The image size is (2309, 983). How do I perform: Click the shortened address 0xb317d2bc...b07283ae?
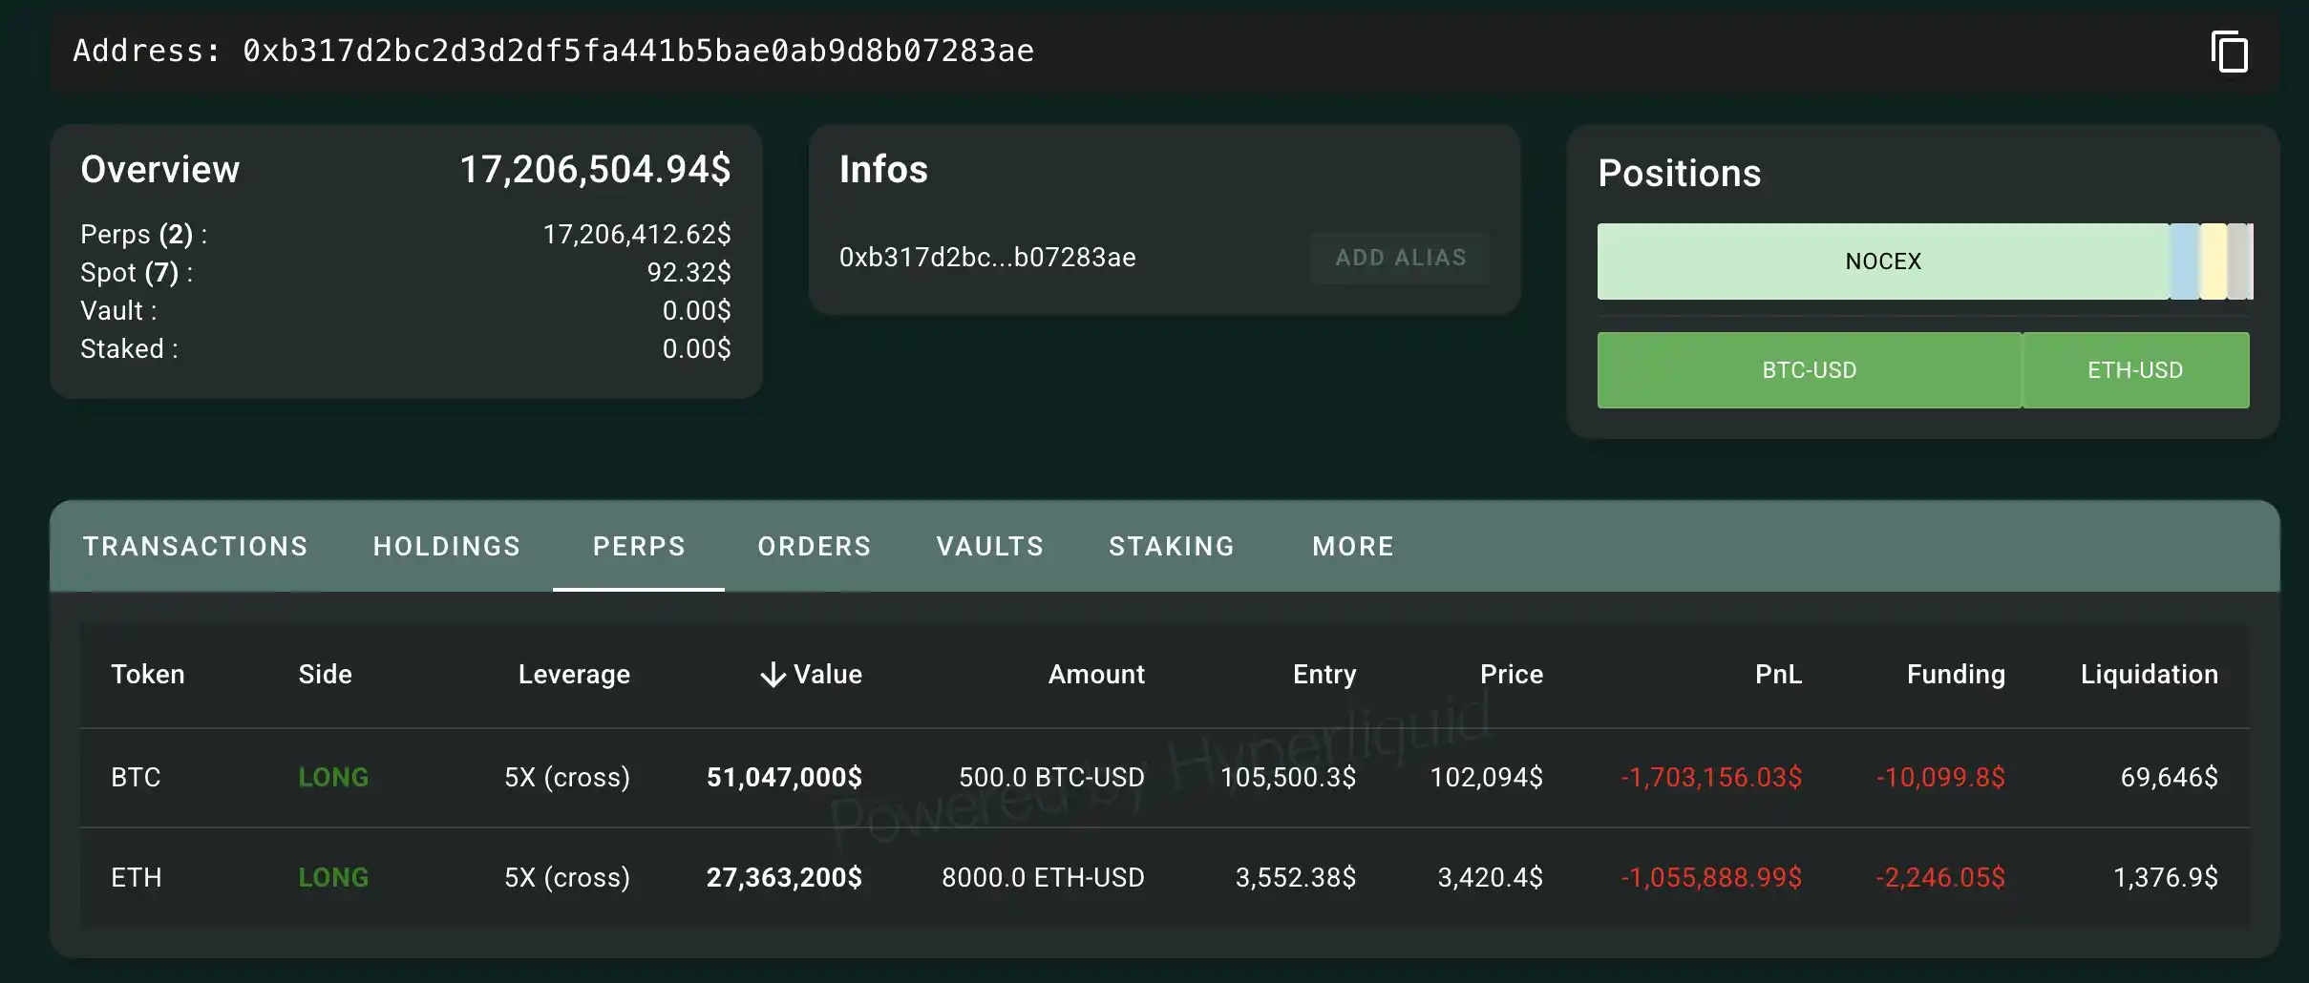tap(986, 257)
